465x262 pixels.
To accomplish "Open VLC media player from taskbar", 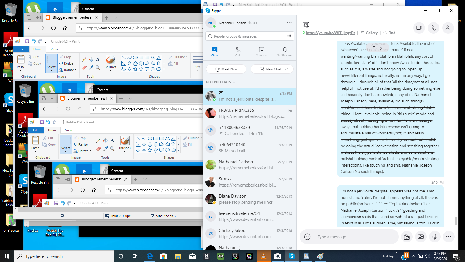I will pyautogui.click(x=263, y=256).
